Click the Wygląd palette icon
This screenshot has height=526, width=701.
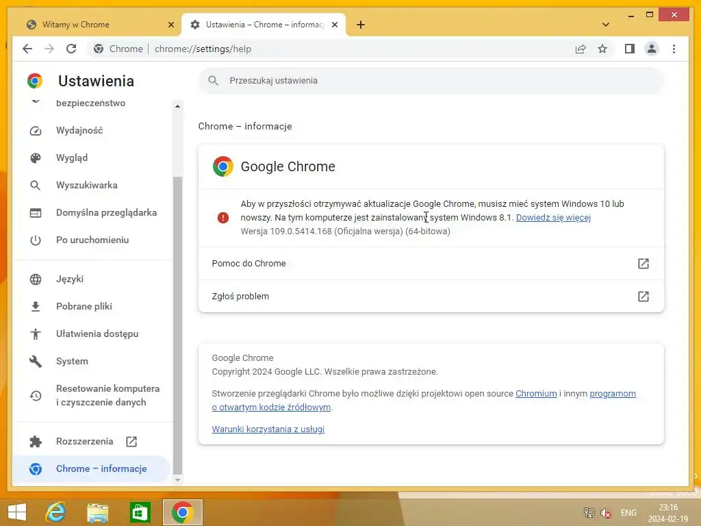pyautogui.click(x=36, y=158)
